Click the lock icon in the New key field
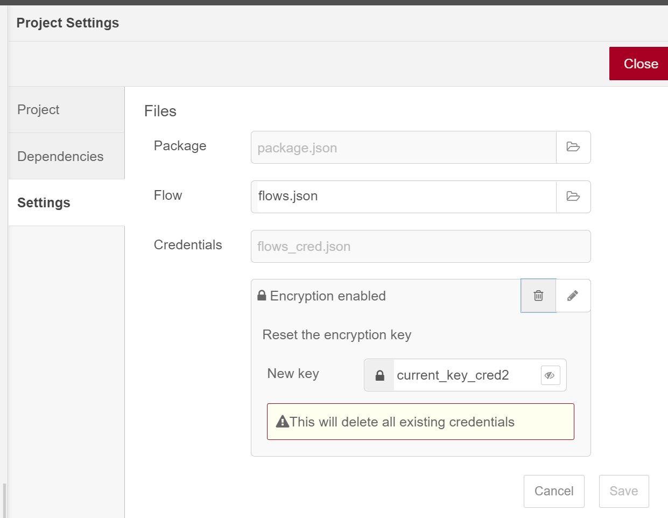 pos(379,375)
